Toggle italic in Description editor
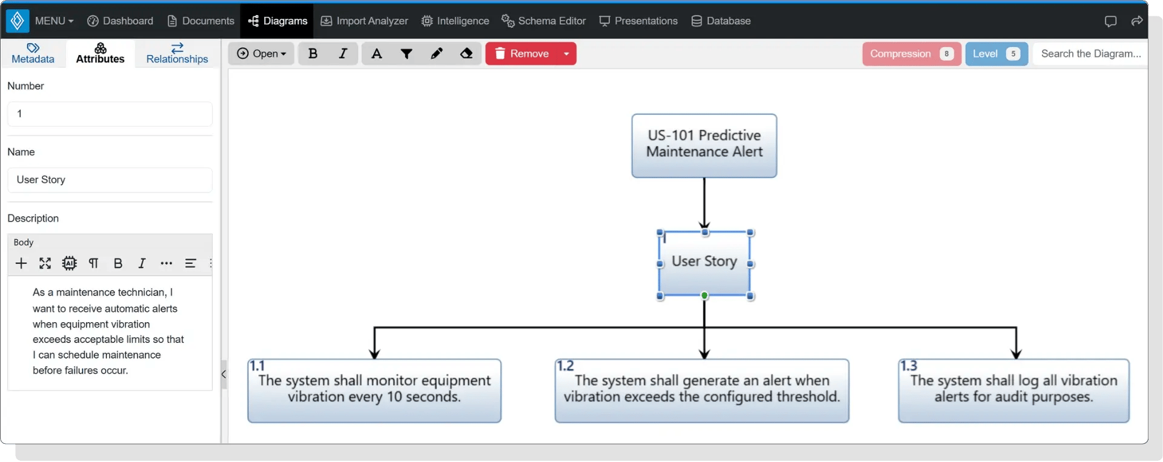 pos(142,263)
